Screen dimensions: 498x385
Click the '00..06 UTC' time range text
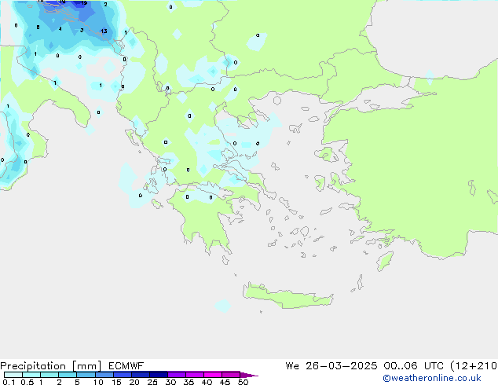pos(413,366)
